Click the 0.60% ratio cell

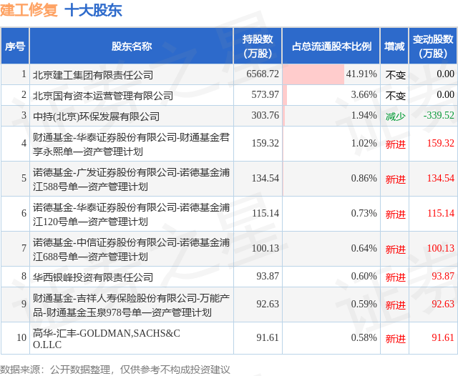click(x=331, y=276)
